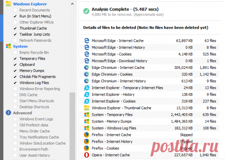Uncheck Taskbar Jump Lists
The width and height of the screenshot is (225, 160).
tap(15, 34)
